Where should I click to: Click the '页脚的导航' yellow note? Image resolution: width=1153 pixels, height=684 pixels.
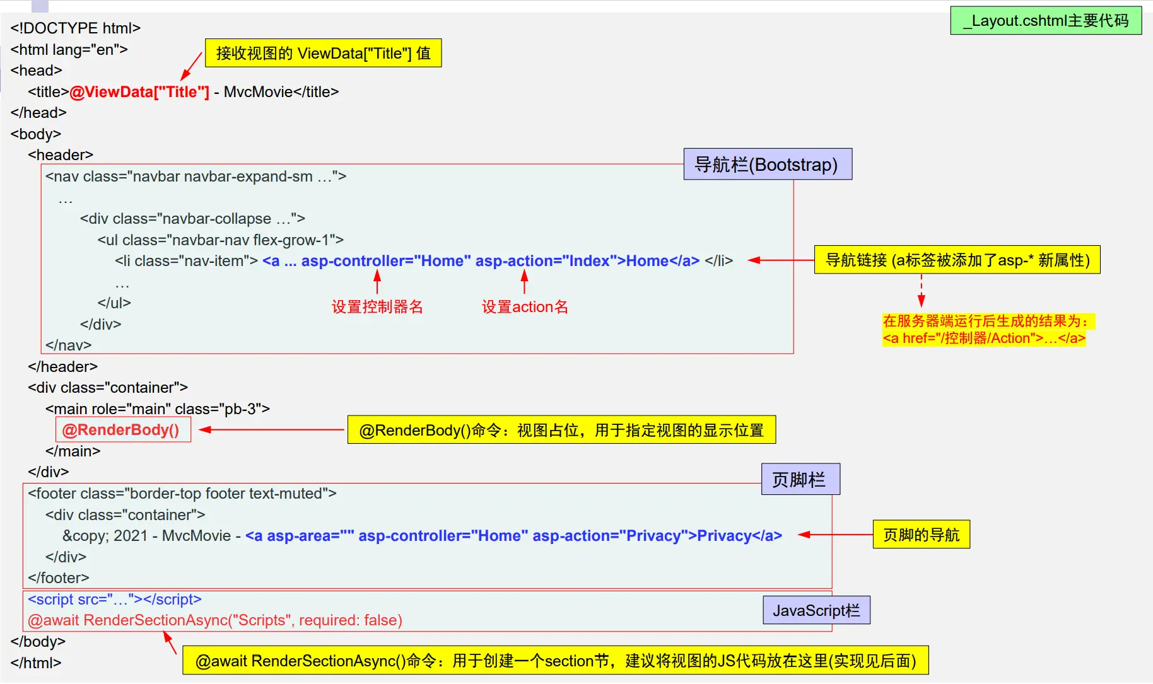click(921, 535)
